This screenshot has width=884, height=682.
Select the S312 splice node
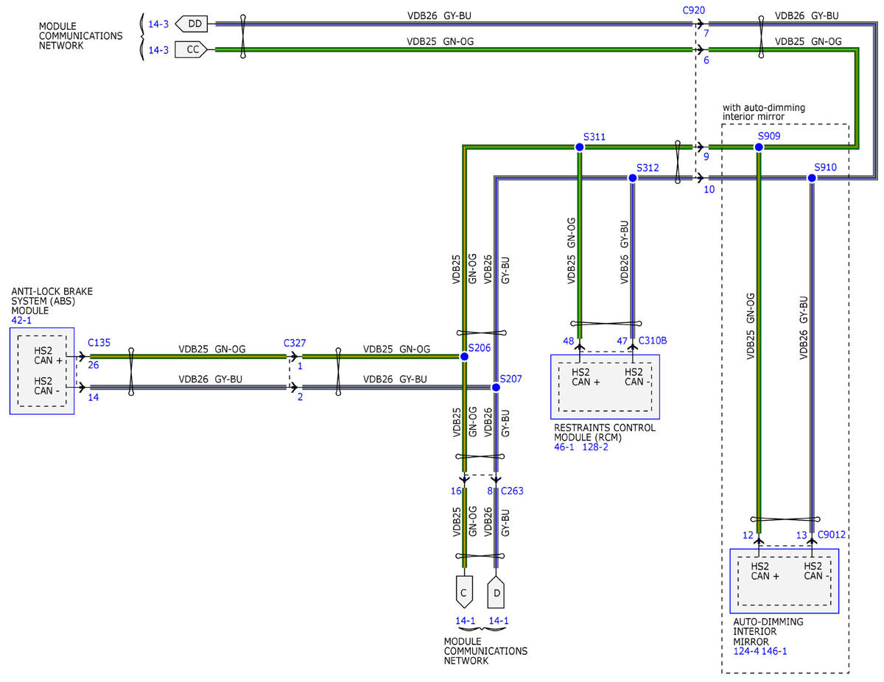pos(632,178)
